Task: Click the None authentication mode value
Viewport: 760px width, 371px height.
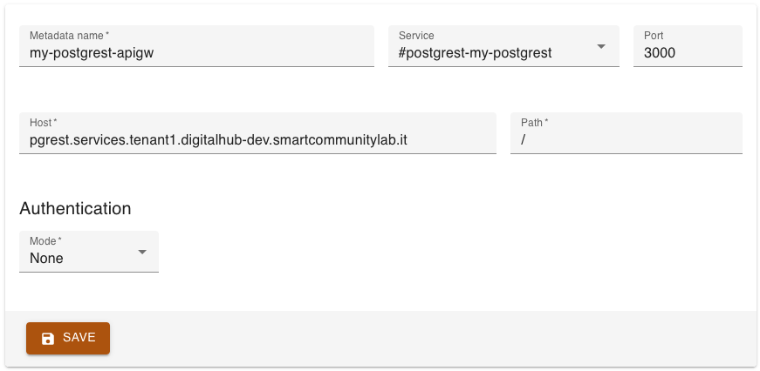Action: (47, 259)
